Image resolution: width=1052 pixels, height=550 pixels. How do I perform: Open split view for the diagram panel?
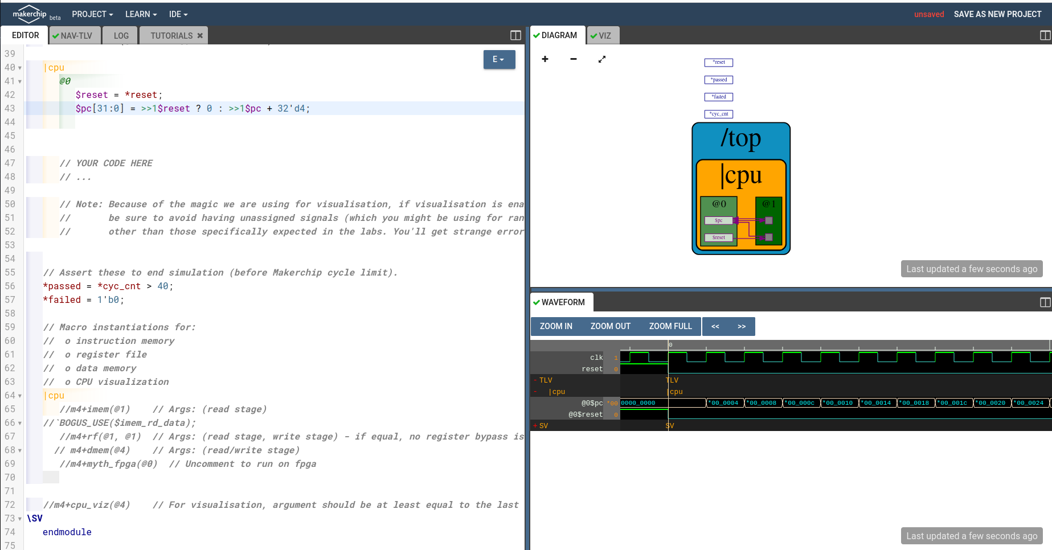point(1044,35)
